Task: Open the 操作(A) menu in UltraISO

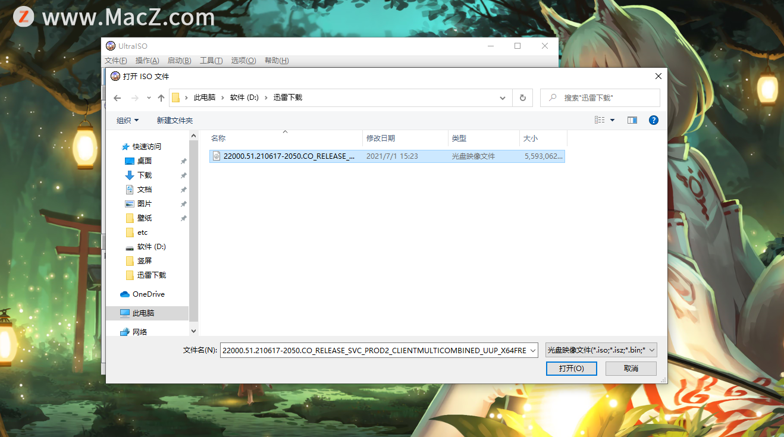Action: point(147,61)
